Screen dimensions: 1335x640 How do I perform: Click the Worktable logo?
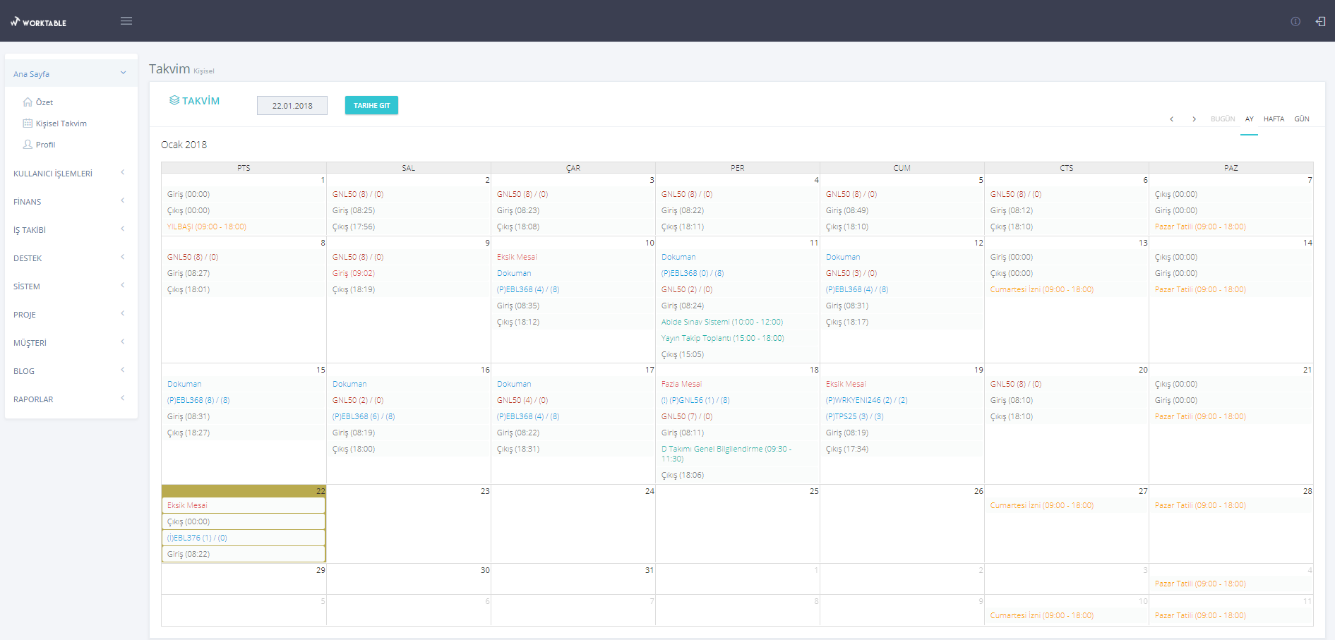pos(39,22)
